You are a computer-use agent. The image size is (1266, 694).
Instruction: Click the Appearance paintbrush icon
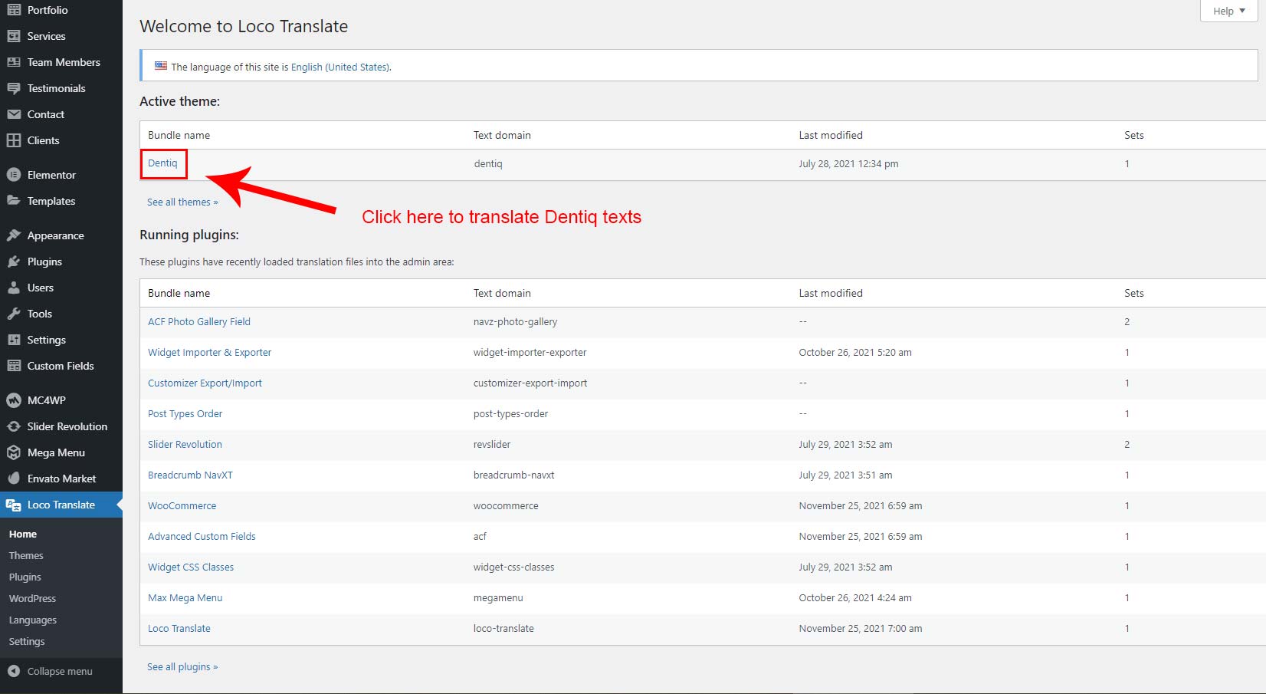(x=14, y=235)
